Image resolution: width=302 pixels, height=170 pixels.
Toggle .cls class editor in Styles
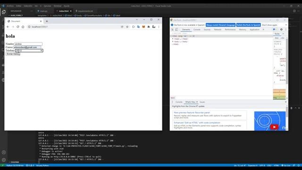point(282,38)
